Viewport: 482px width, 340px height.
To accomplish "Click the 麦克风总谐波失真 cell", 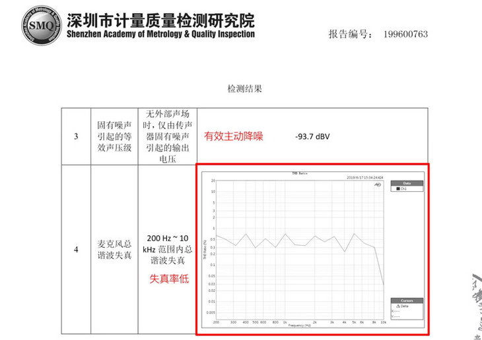I will point(114,250).
